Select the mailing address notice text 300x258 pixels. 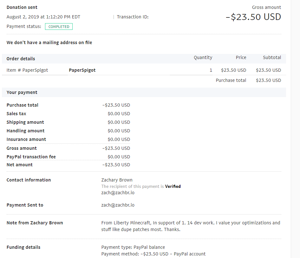(49, 43)
